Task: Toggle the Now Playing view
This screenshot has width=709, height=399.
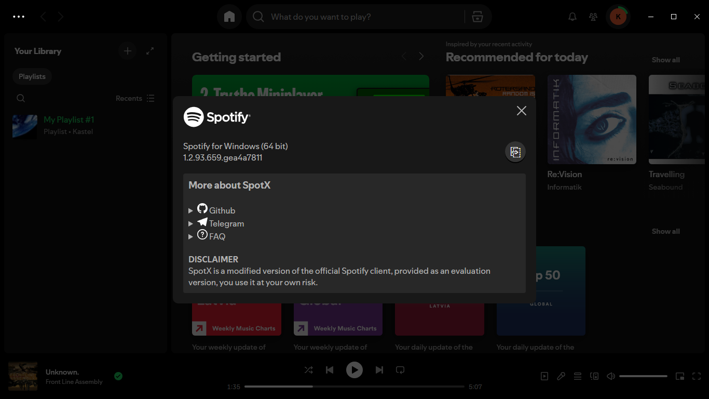Action: [544, 376]
